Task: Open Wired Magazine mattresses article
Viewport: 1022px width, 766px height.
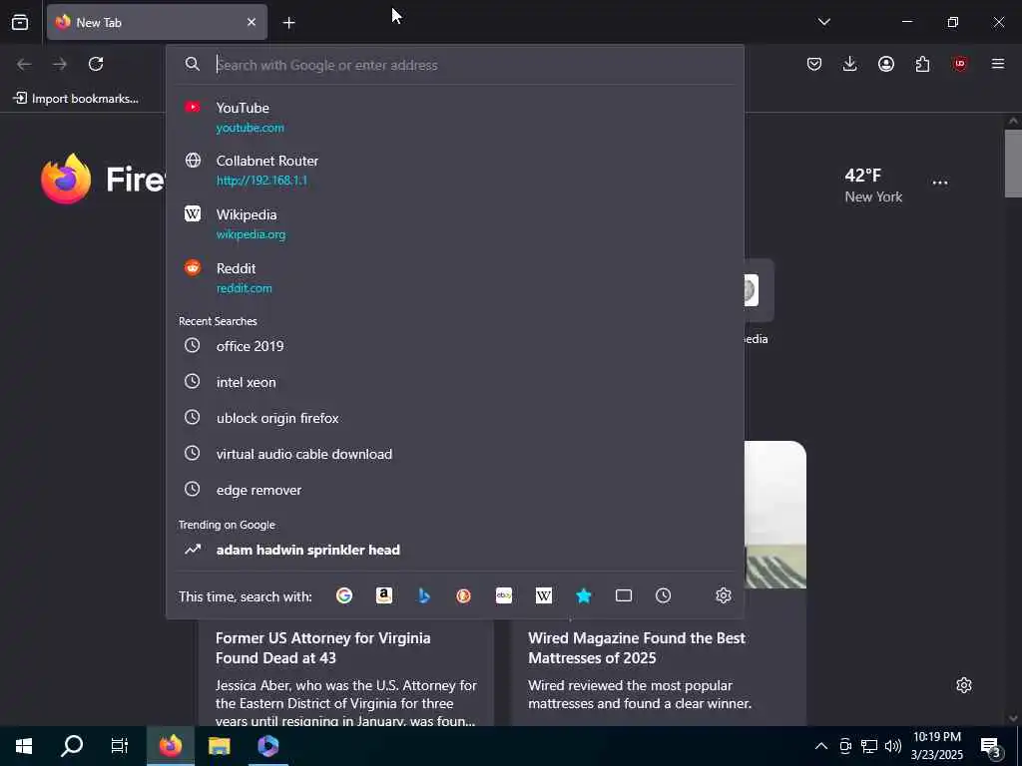Action: (637, 647)
